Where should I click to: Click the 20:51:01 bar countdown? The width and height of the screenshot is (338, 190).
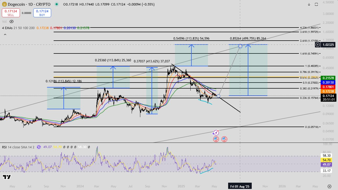pos(328,100)
